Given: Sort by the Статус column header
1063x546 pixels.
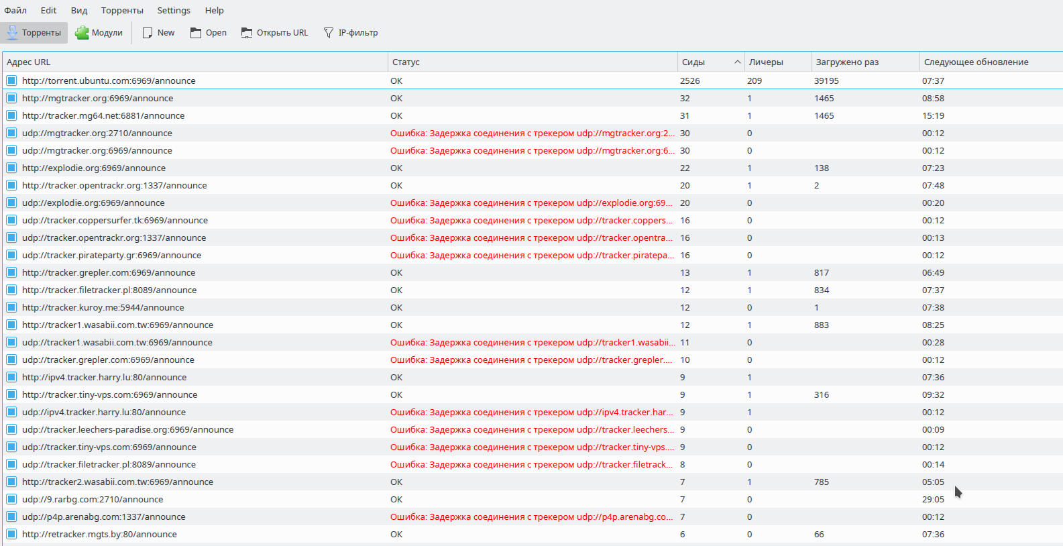Looking at the screenshot, I should 406,62.
